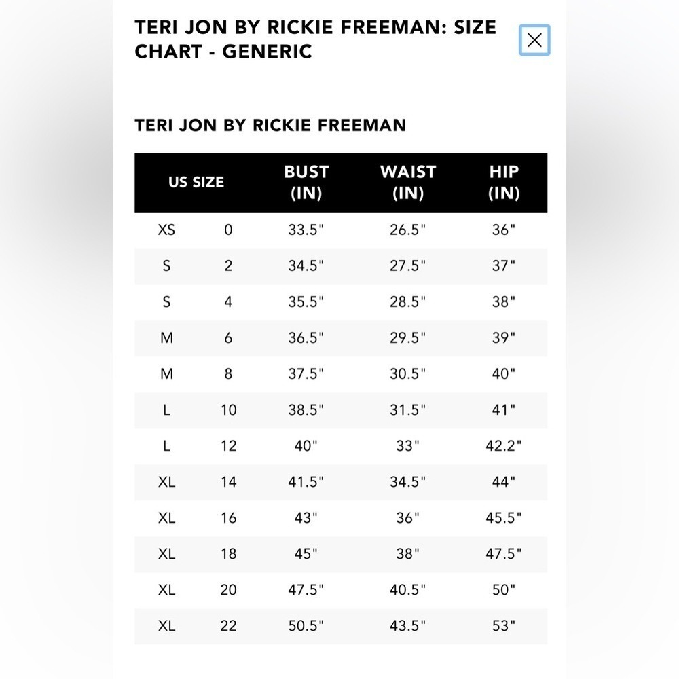The image size is (679, 679).
Task: Click the 47.5" hip value for size 18
Action: [x=503, y=554]
